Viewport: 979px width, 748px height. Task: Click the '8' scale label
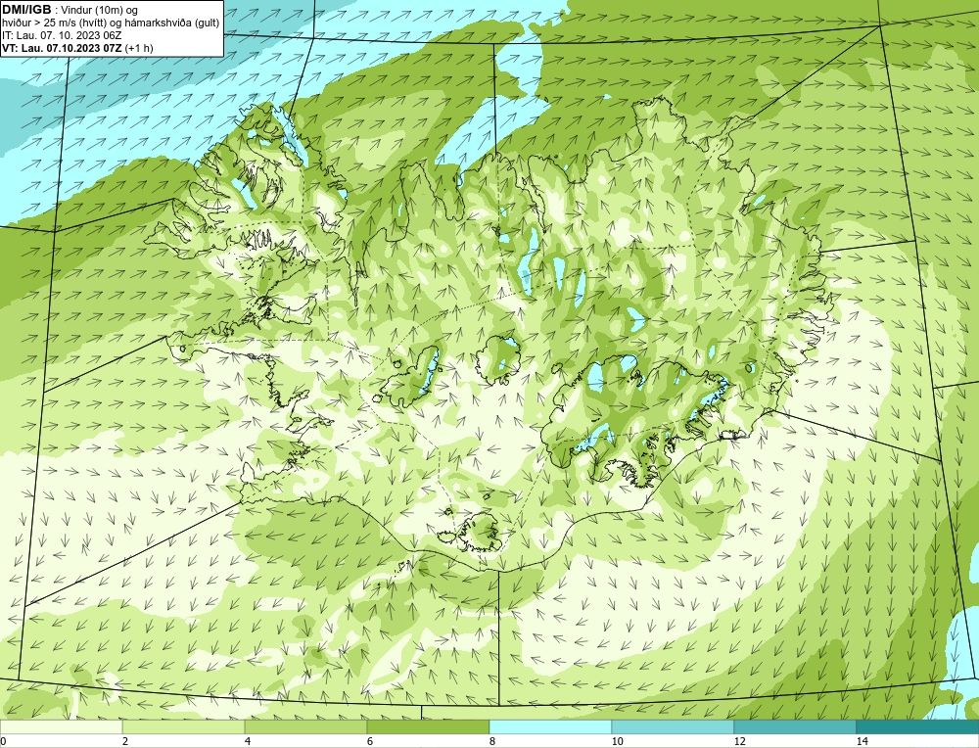492,741
